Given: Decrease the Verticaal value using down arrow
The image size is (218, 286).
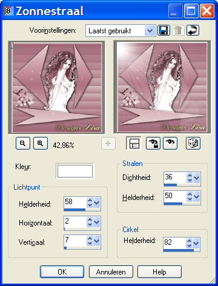Looking at the screenshot, I should pos(90,244).
